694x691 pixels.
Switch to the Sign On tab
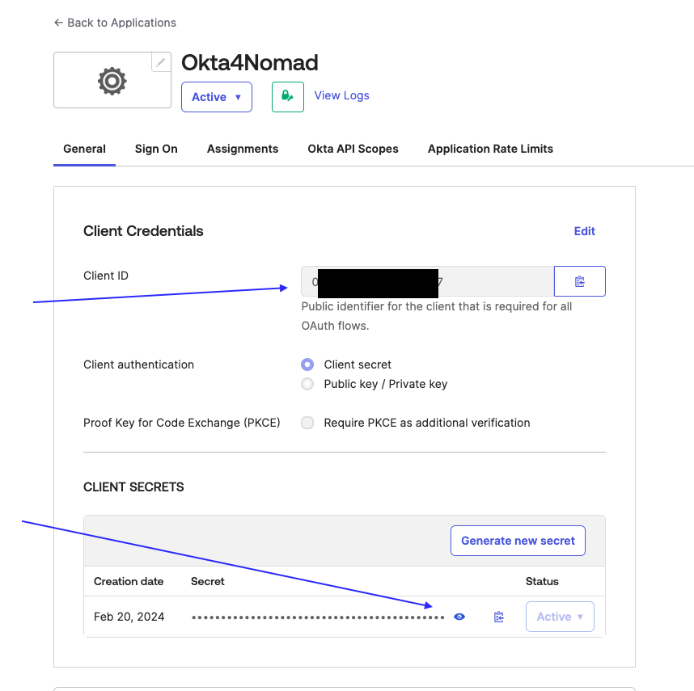tap(156, 149)
